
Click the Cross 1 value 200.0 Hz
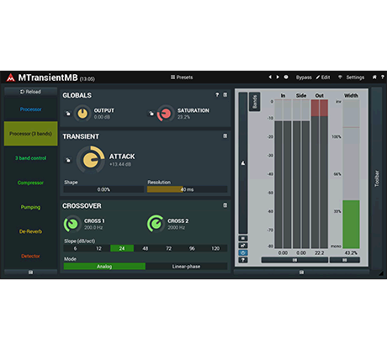pos(93,228)
